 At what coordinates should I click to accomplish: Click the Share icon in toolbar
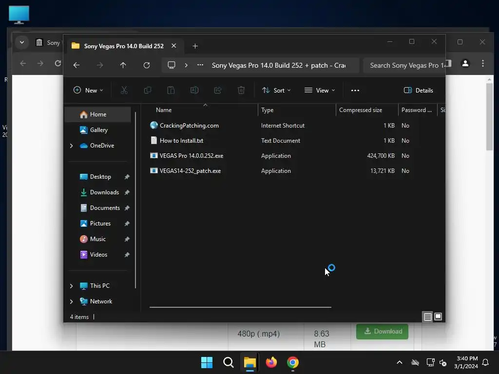pos(218,90)
